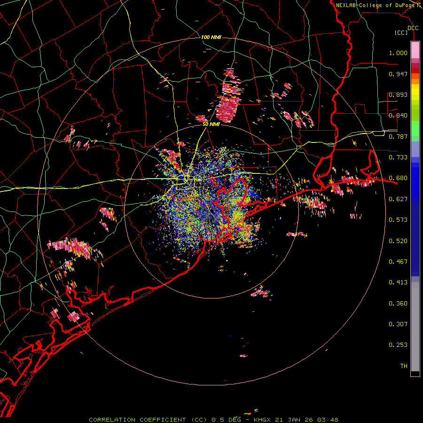Click the 50 NMI range ring label

click(211, 125)
